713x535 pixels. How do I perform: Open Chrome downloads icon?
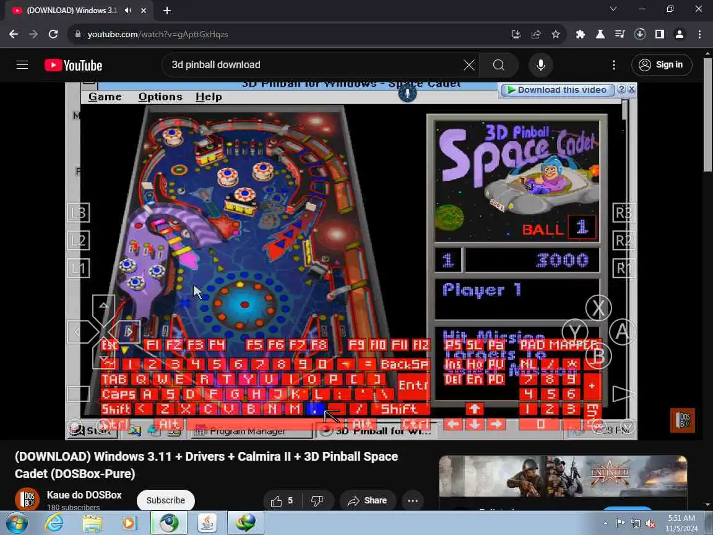point(640,34)
